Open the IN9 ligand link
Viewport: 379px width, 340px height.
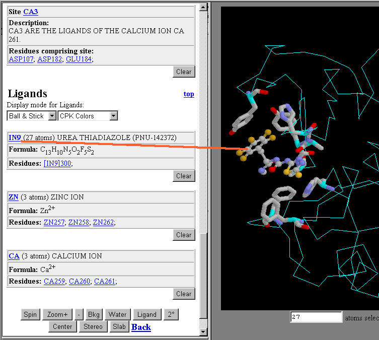pyautogui.click(x=15, y=138)
